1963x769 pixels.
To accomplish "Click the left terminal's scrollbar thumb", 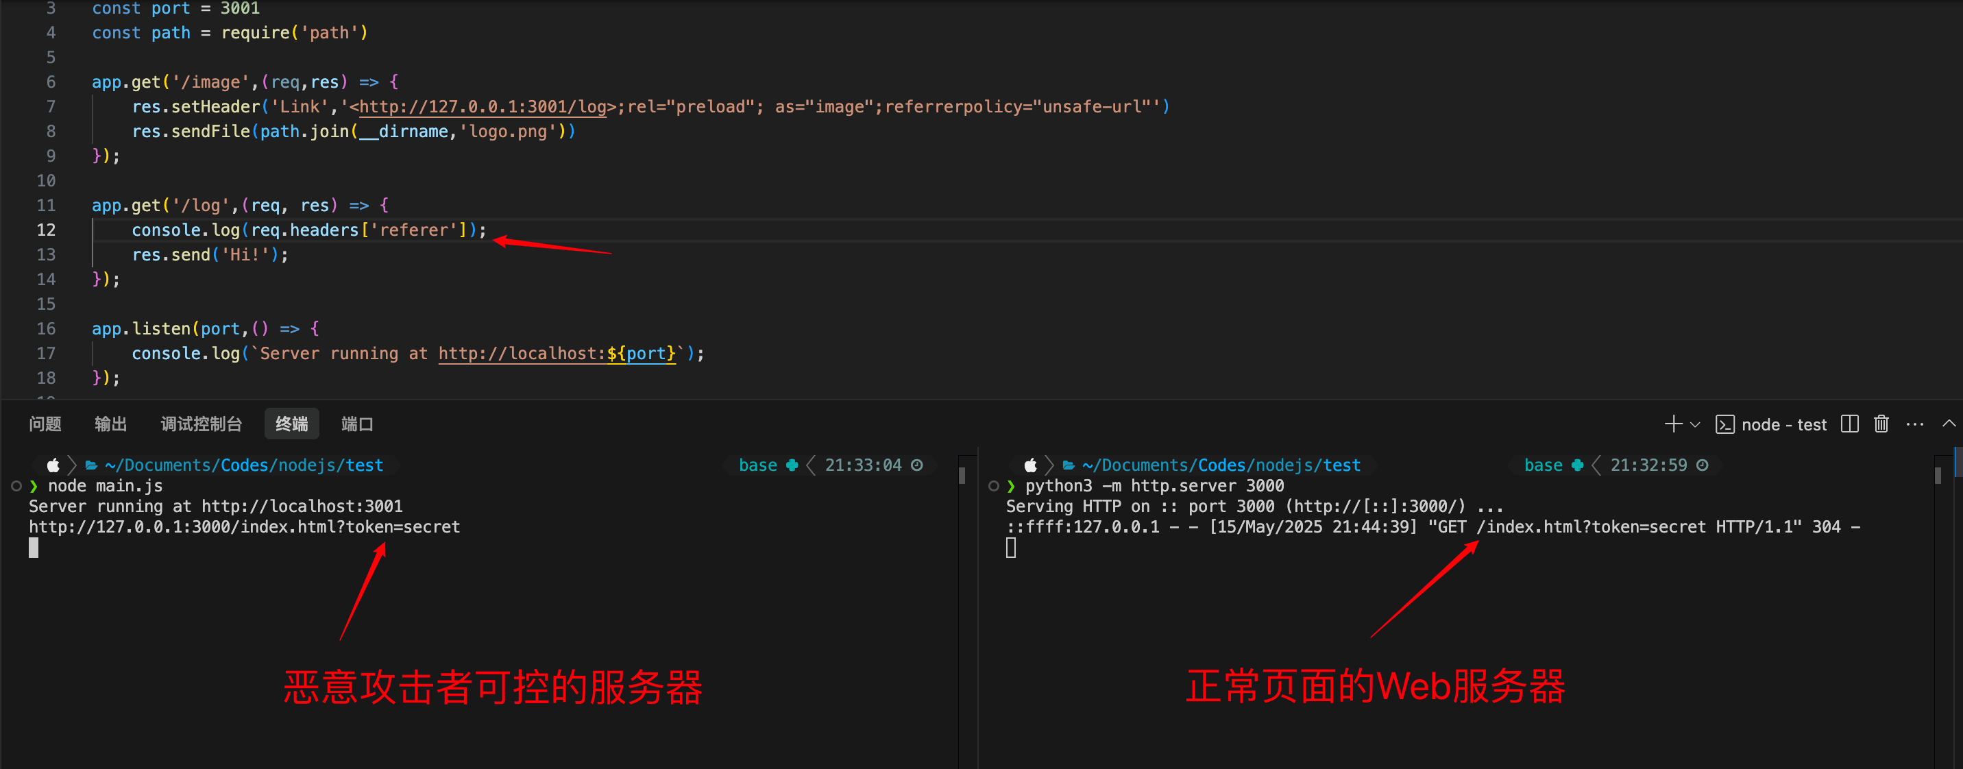I will click(x=962, y=476).
